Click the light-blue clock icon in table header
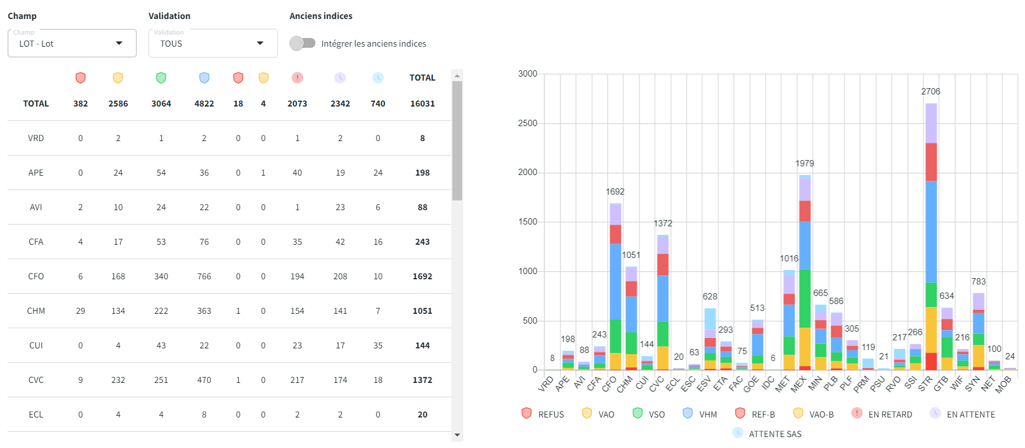This screenshot has width=1025, height=448. (378, 78)
